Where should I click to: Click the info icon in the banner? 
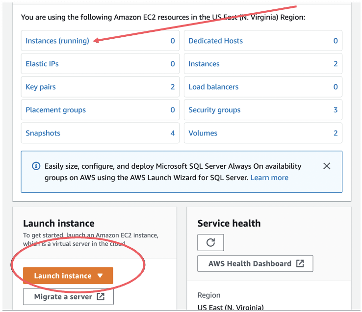[36, 166]
